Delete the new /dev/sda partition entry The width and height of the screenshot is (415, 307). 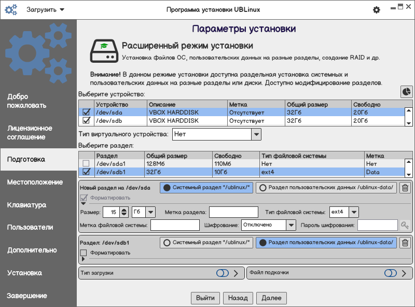click(406, 188)
